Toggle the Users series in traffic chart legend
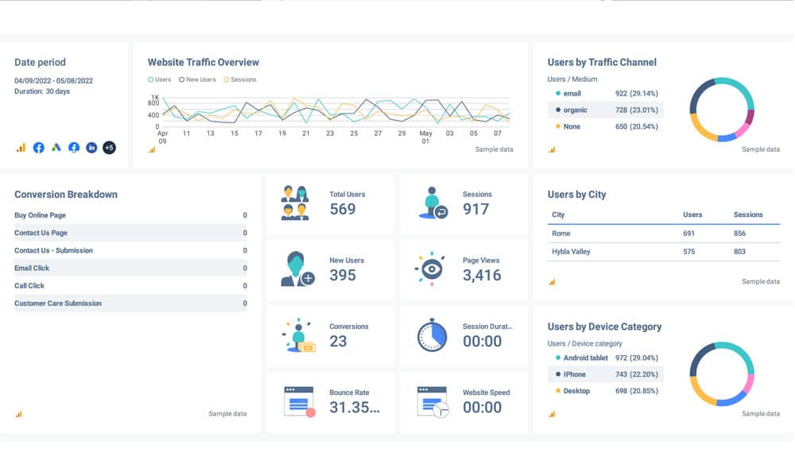 (x=160, y=79)
